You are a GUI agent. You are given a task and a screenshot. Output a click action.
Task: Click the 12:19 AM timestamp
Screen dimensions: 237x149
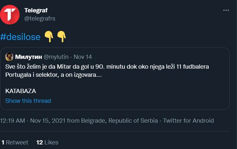coord(13,121)
